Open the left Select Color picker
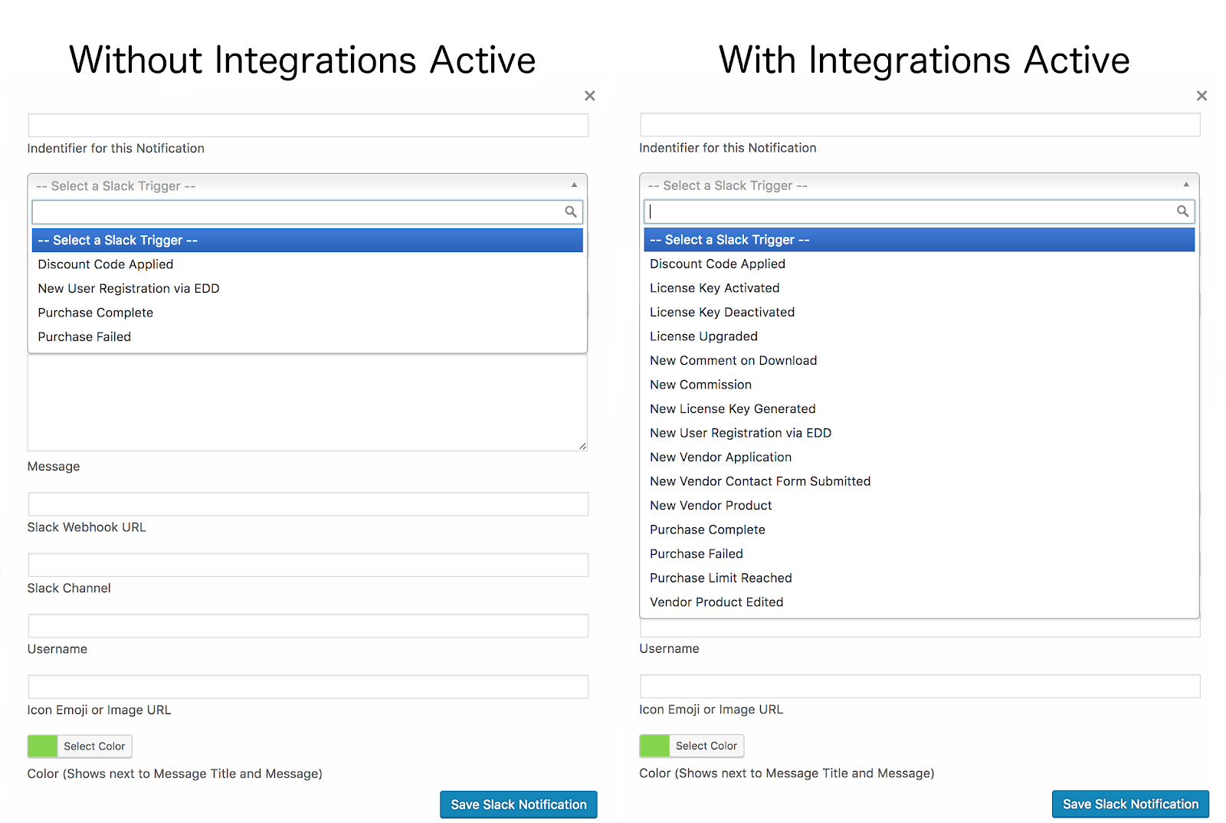The height and width of the screenshot is (823, 1226). (x=94, y=746)
